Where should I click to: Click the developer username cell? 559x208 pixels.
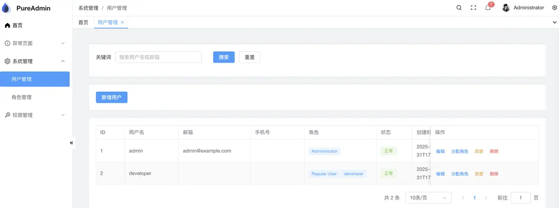point(140,173)
